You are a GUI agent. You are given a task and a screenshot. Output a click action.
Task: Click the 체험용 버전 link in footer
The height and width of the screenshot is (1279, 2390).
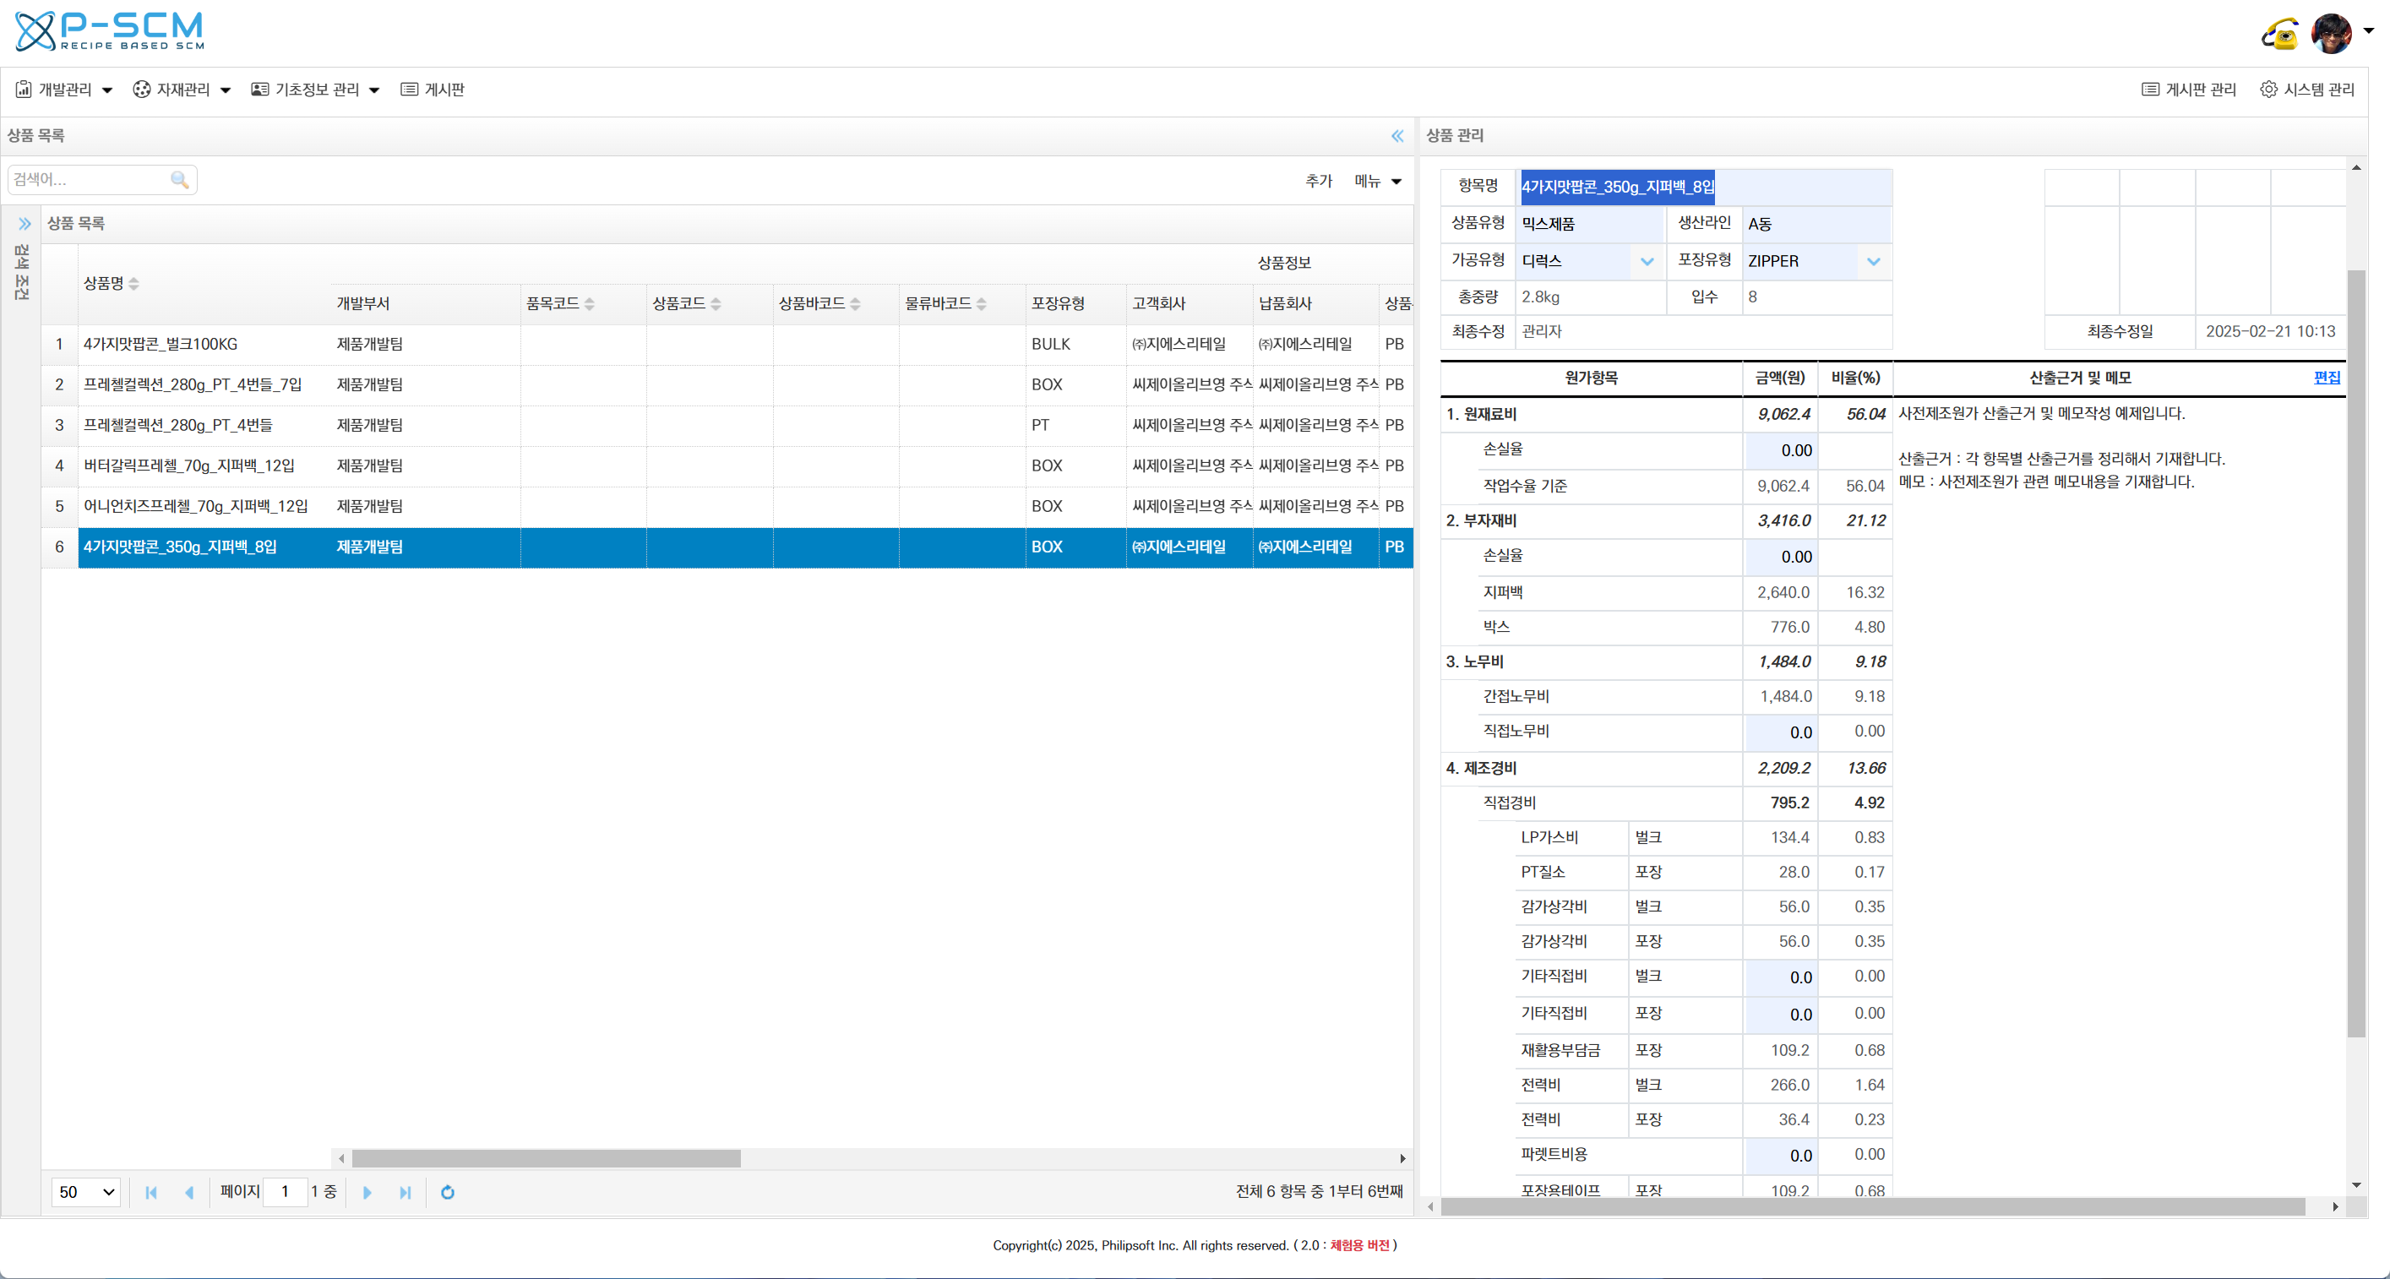click(x=1359, y=1245)
